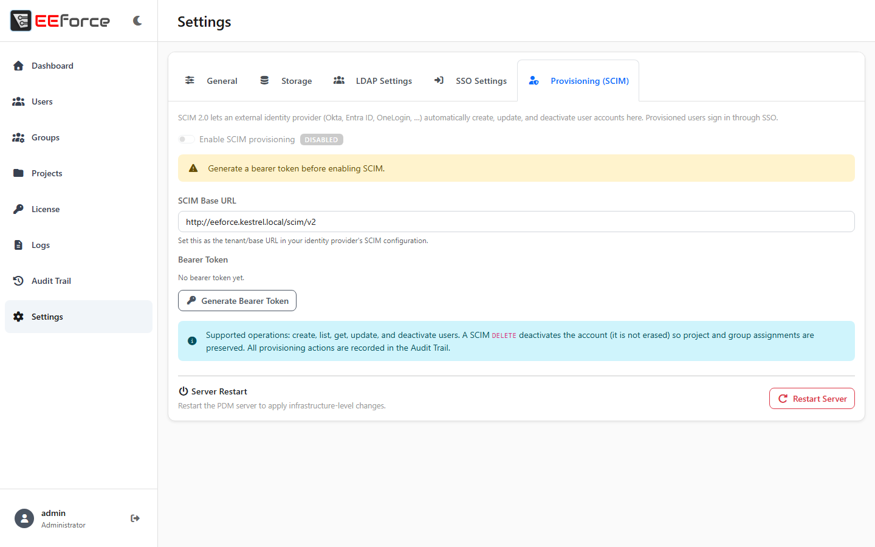Image resolution: width=875 pixels, height=547 pixels.
Task: Click the admin username text
Action: point(53,513)
